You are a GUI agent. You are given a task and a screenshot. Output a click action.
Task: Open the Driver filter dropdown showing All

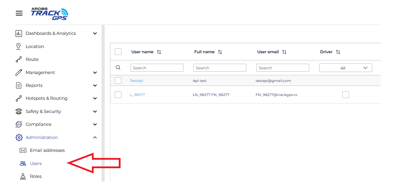346,68
